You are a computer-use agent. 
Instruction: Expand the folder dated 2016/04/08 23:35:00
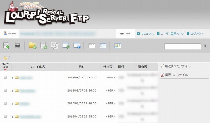point(13,117)
